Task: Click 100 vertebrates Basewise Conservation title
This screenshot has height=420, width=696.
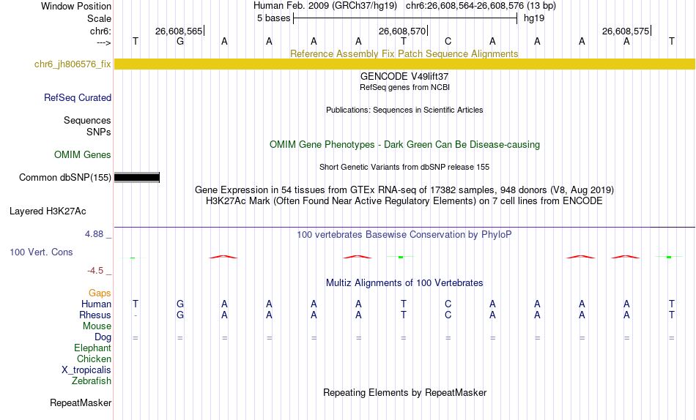Action: pos(404,235)
